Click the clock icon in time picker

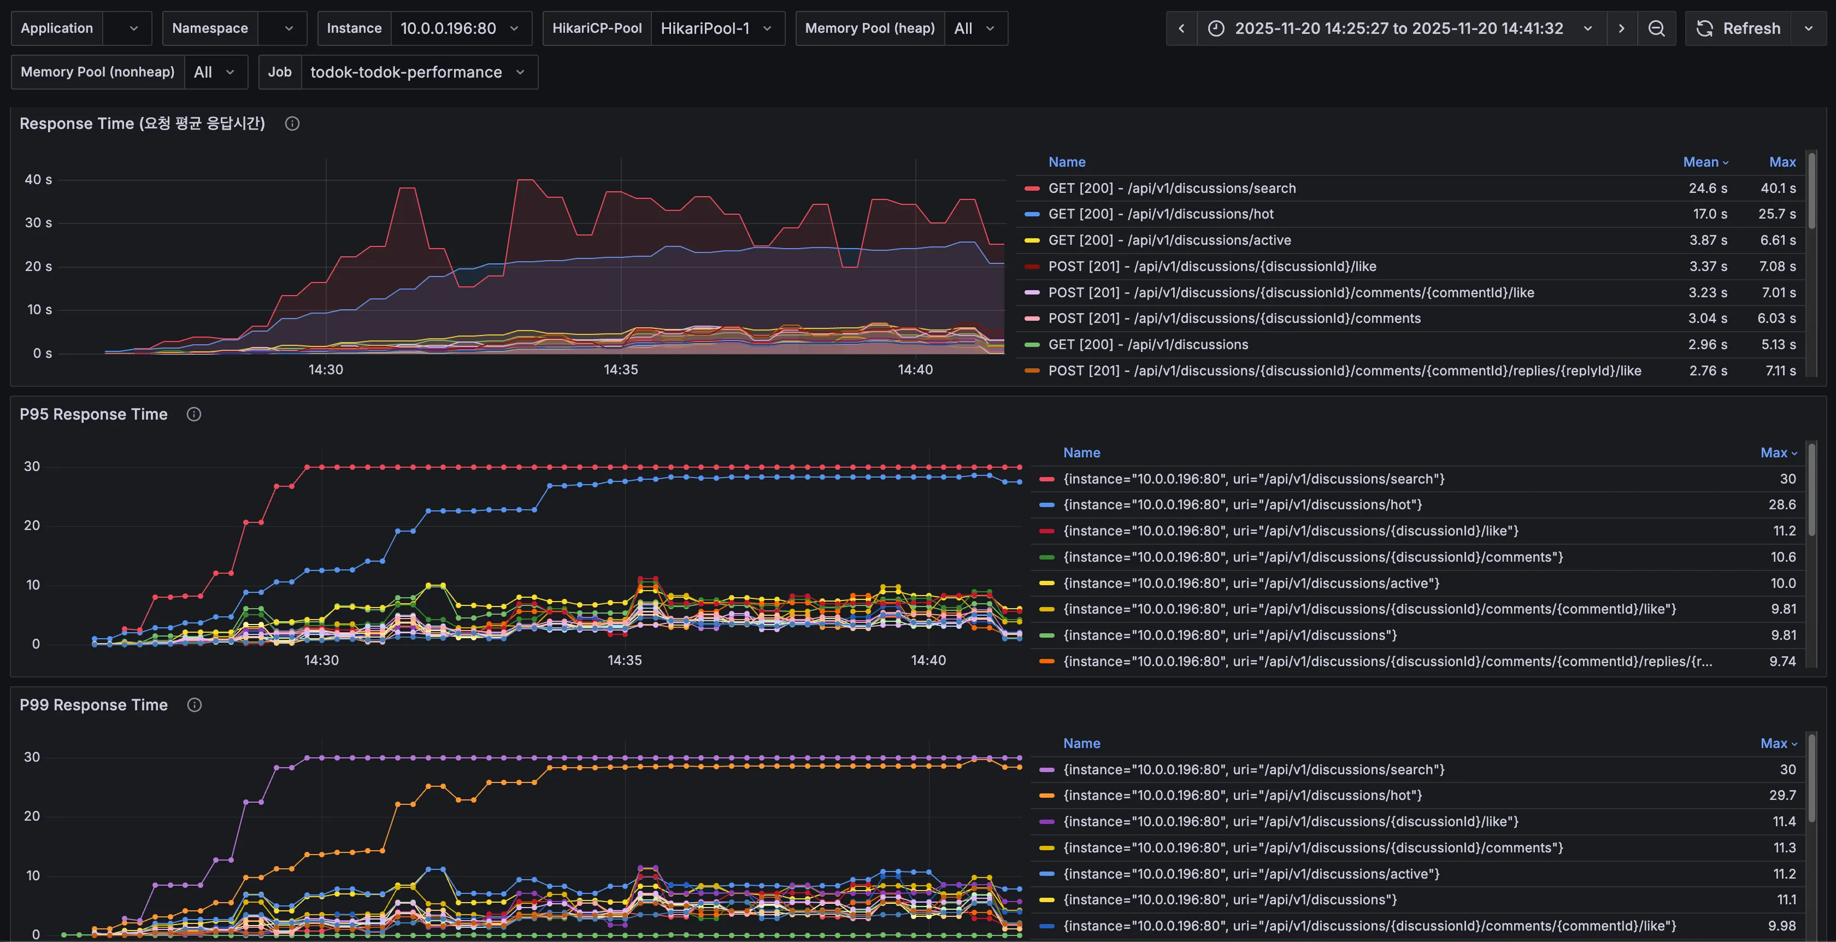(x=1216, y=28)
